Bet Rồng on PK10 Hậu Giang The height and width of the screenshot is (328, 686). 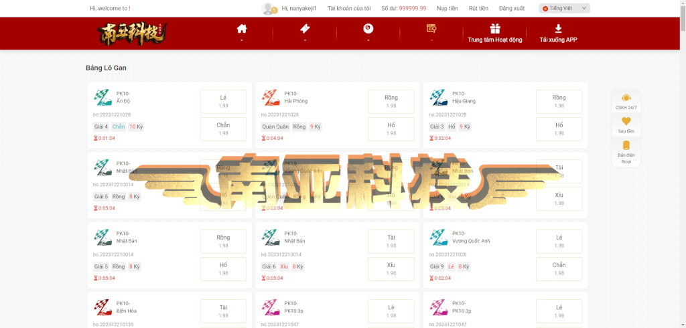pos(559,102)
